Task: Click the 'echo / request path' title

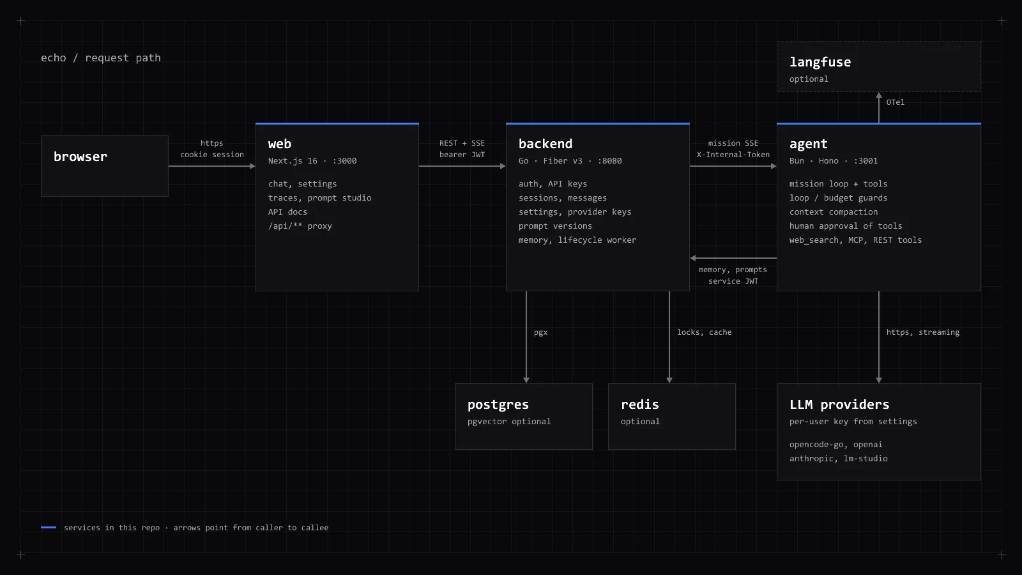Action: (101, 57)
